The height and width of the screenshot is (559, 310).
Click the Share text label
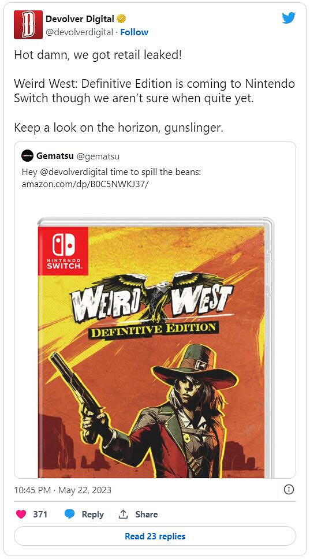(147, 514)
